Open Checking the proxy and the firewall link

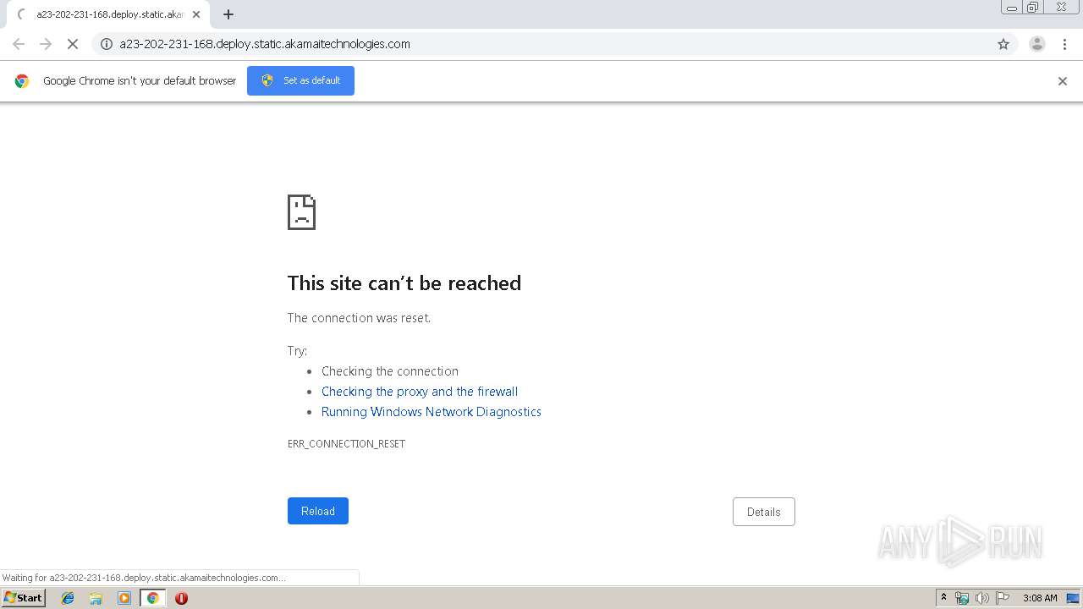coord(420,392)
